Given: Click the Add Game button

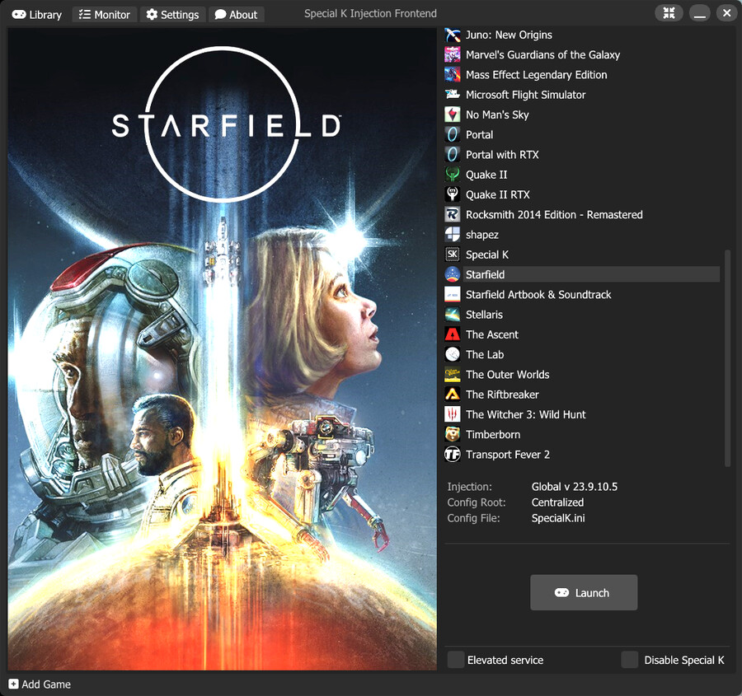Looking at the screenshot, I should coord(40,684).
